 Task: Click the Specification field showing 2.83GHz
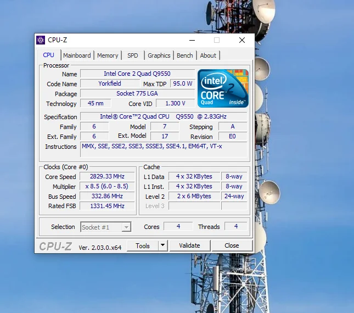(x=164, y=116)
